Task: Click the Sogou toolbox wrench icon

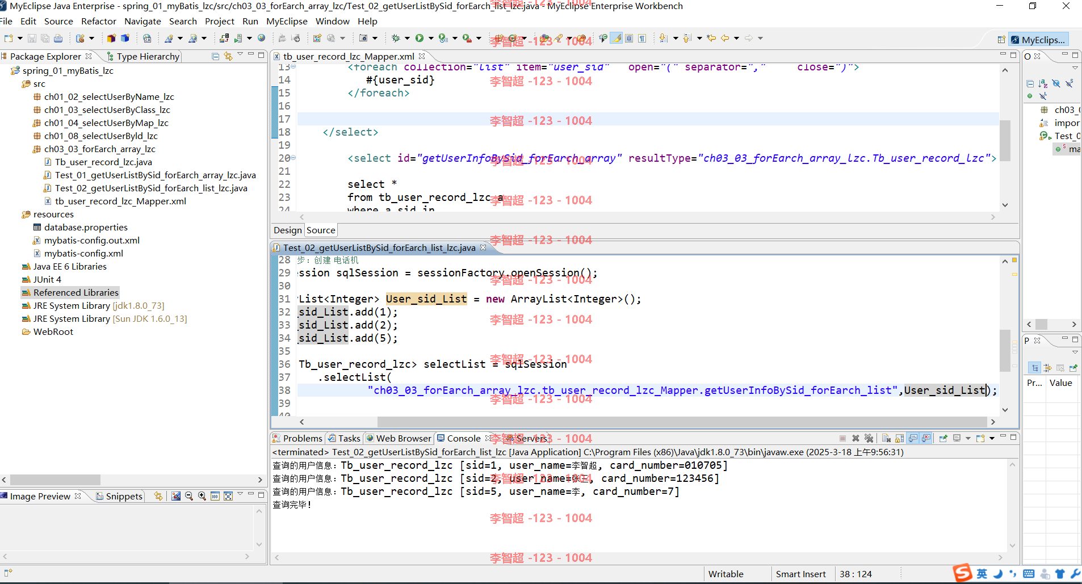Action: click(1075, 574)
